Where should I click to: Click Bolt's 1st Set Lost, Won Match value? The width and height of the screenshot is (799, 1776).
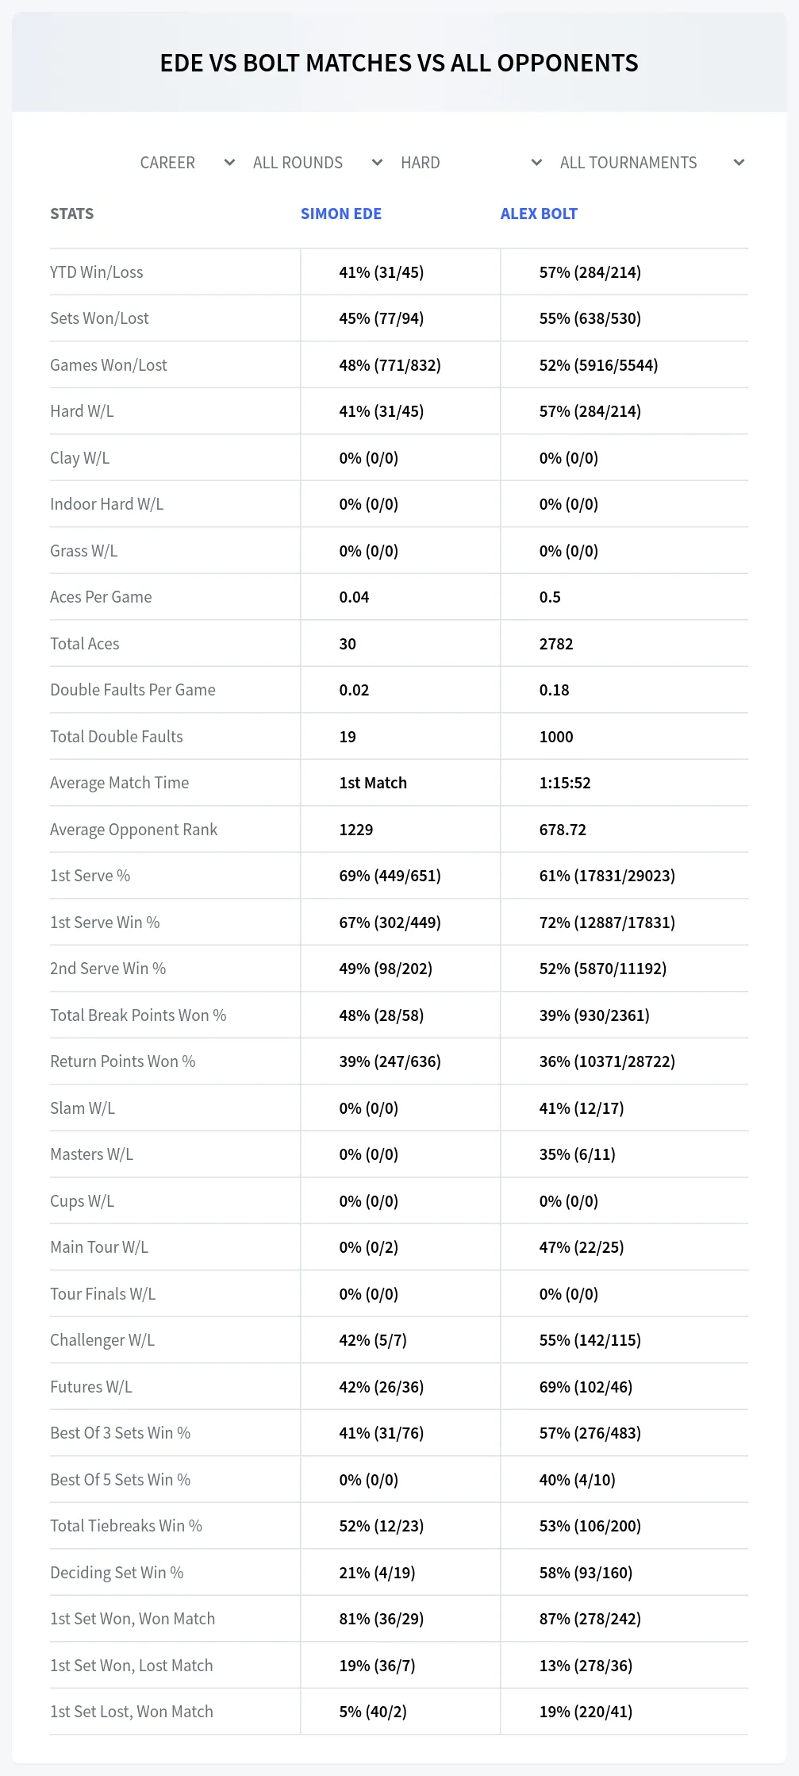tap(586, 1712)
